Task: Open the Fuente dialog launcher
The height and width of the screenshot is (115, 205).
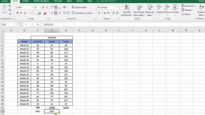Action: pos(48,19)
